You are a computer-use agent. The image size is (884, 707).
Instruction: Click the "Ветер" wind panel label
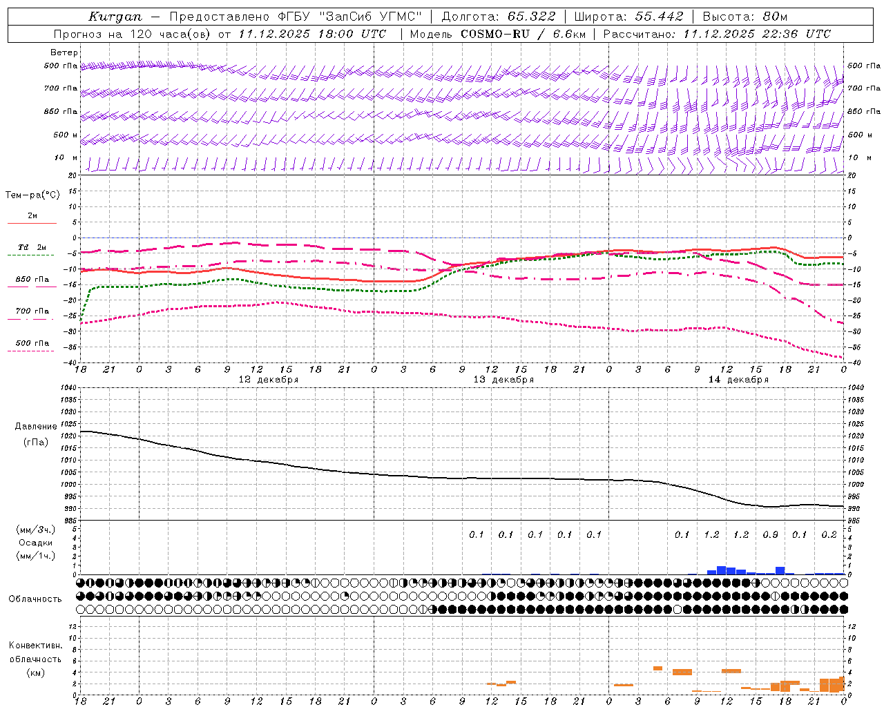pos(64,52)
